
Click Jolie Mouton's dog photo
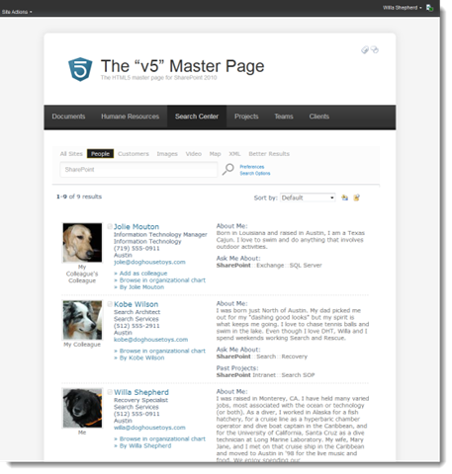coord(82,243)
